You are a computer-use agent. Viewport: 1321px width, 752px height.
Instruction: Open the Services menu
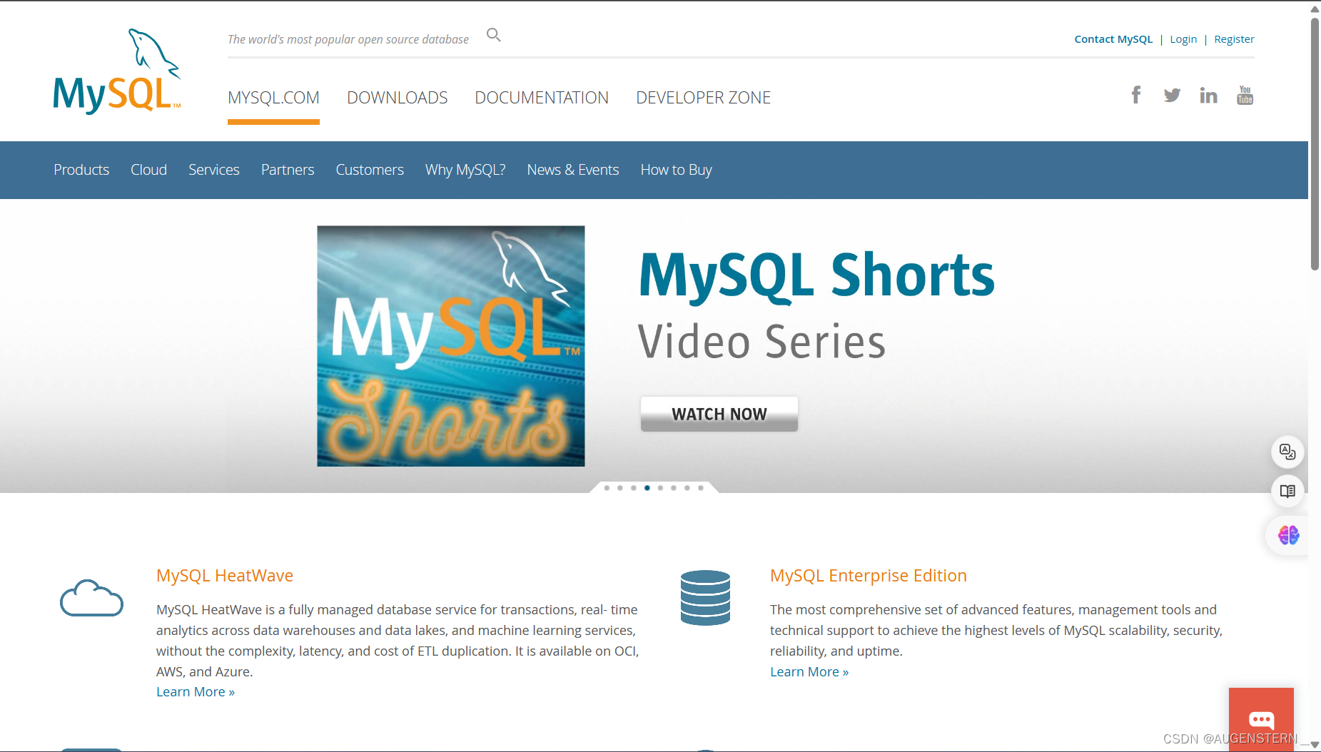click(214, 170)
